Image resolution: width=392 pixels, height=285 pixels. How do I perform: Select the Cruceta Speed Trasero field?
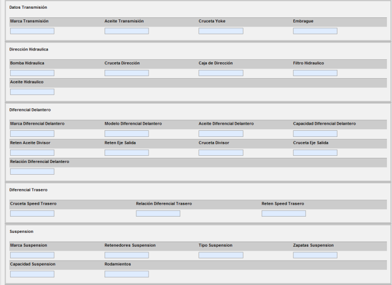click(x=32, y=213)
